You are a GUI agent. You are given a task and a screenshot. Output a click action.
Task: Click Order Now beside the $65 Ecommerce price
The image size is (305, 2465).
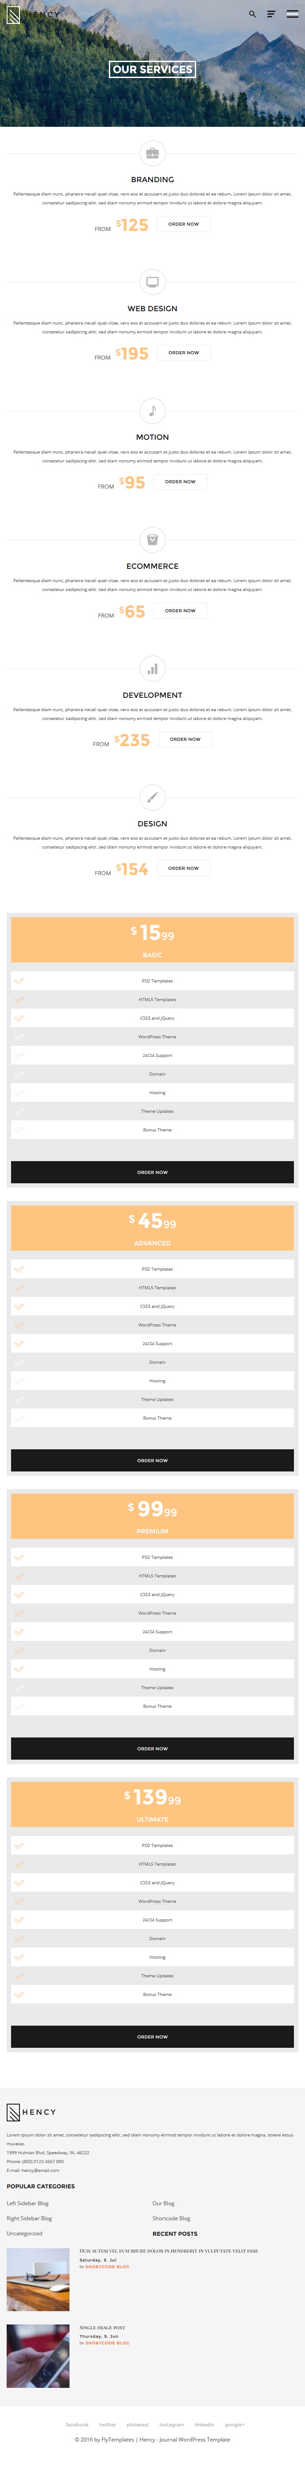coord(180,610)
